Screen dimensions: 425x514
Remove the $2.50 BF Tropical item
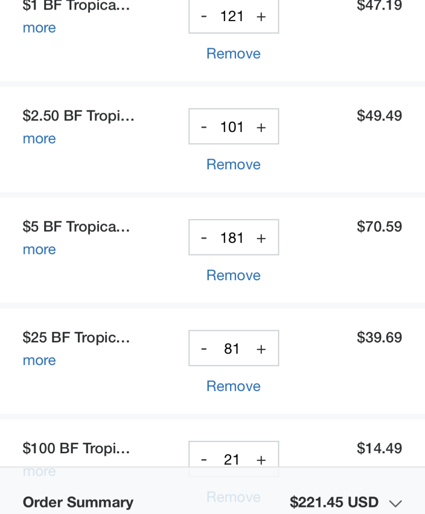pyautogui.click(x=234, y=165)
